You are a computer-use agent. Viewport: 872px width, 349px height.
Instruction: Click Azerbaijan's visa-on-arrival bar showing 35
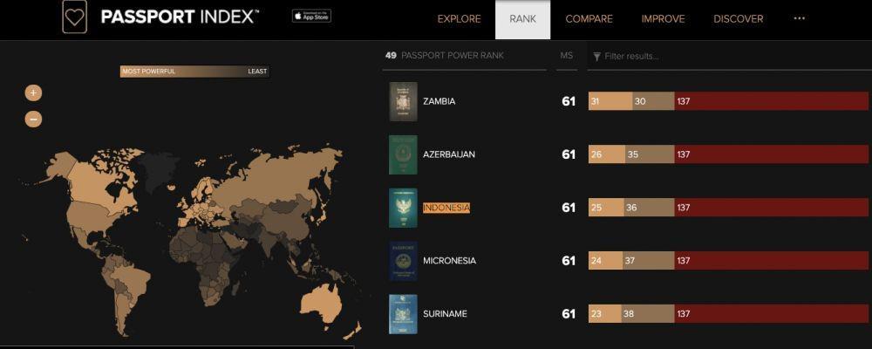click(x=650, y=154)
